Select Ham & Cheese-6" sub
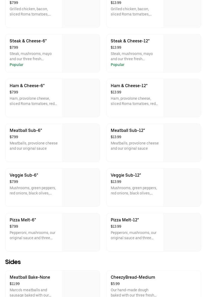 (27, 86)
